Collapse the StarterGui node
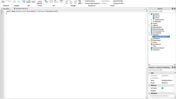The width and height of the screenshot is (176, 99). pos(149,35)
